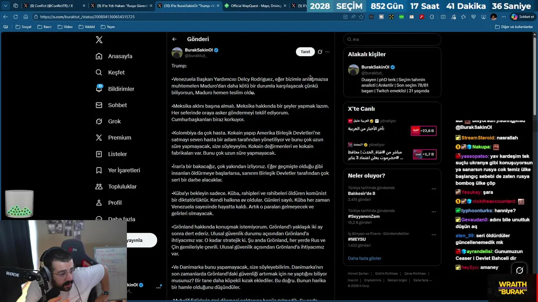Open account switcher dots near BurakSakinOl
Viewport: 538px width, 302px height.
click(158, 287)
